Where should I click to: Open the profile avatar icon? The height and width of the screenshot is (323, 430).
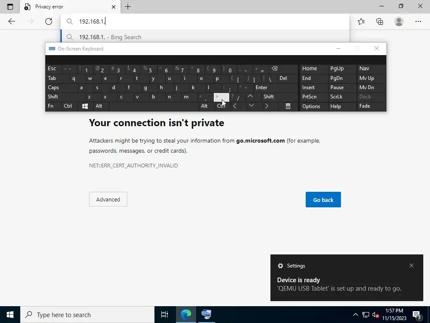tap(399, 21)
